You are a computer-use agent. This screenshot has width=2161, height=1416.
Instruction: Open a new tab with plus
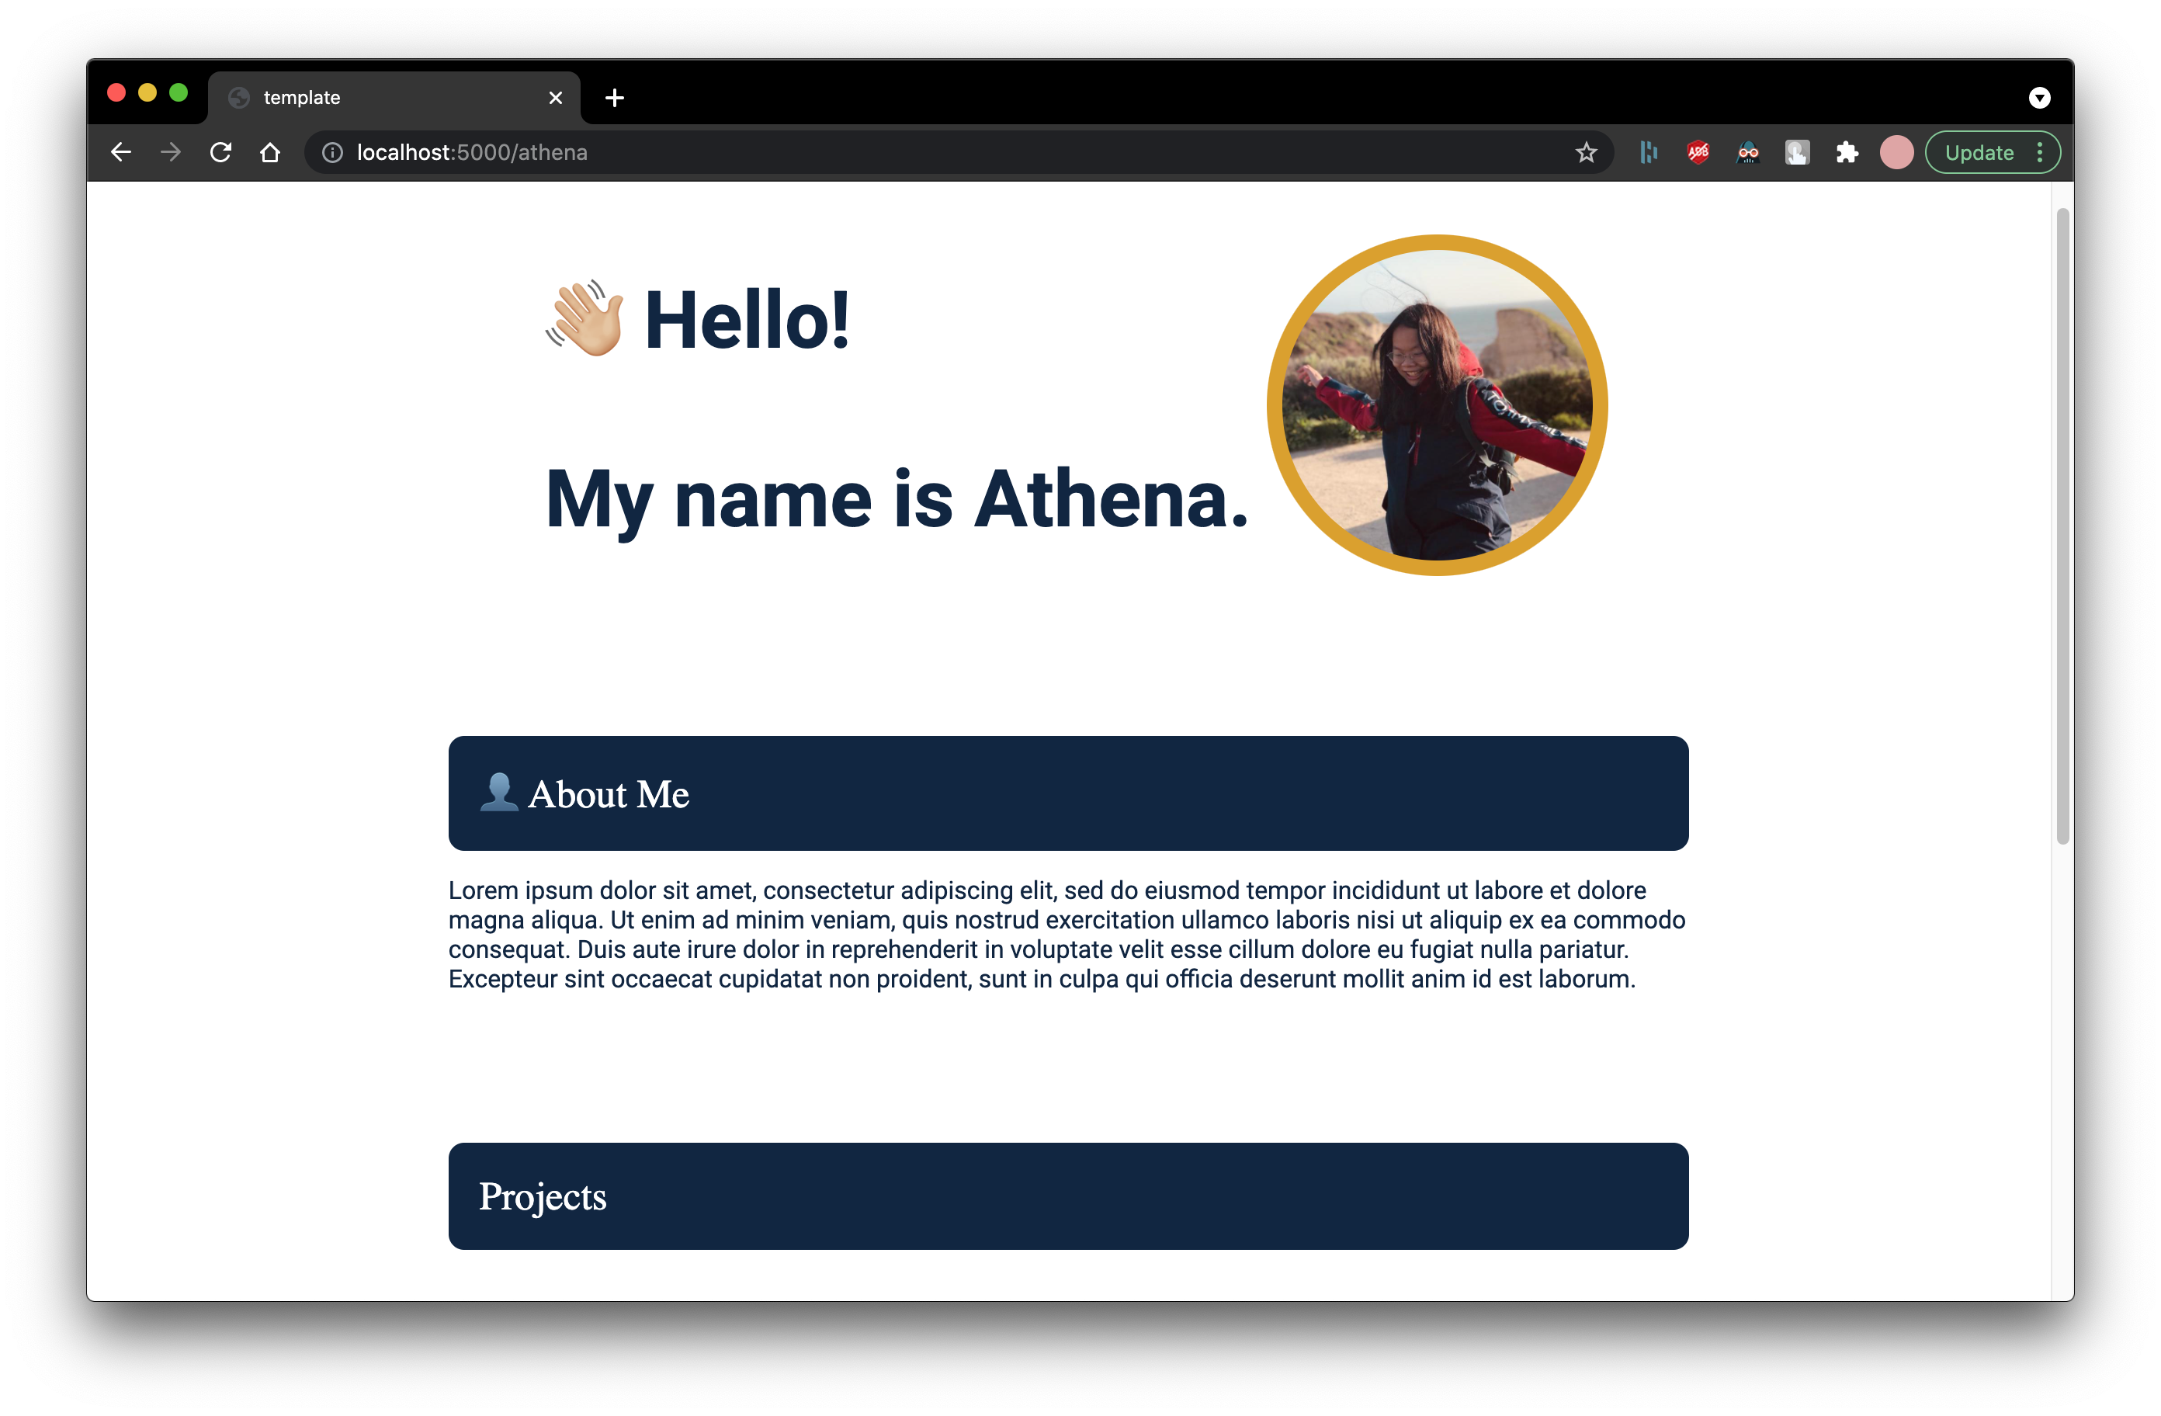tap(615, 97)
